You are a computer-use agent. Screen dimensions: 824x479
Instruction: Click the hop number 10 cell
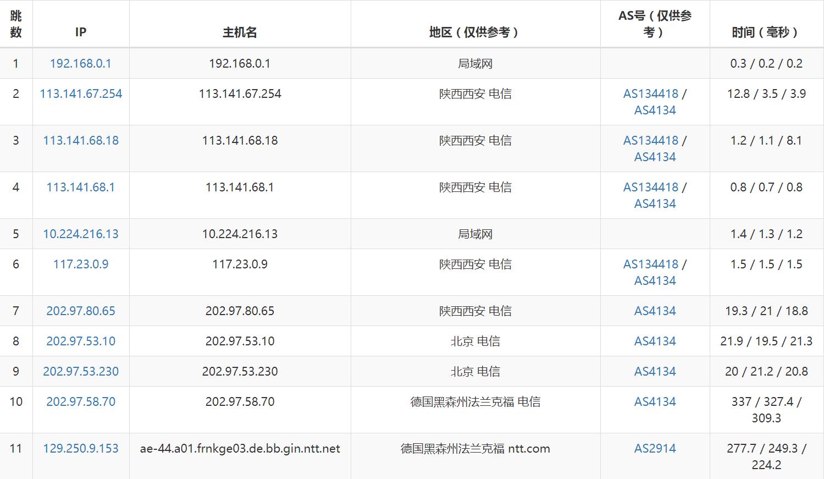coord(16,410)
